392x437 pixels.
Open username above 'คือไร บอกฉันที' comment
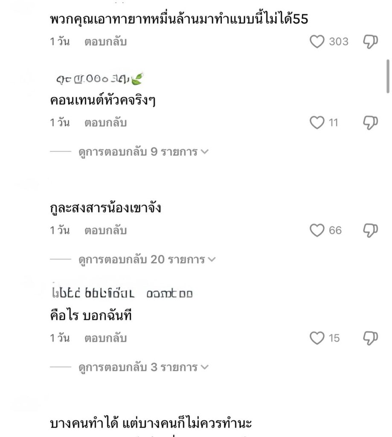[122, 294]
